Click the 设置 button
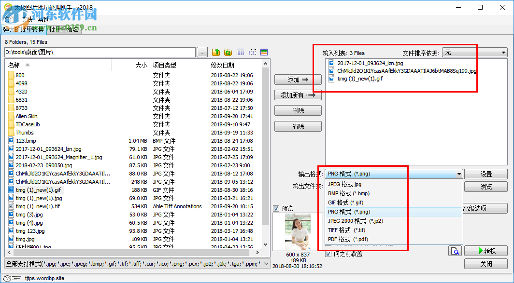514x283 pixels. click(x=486, y=174)
